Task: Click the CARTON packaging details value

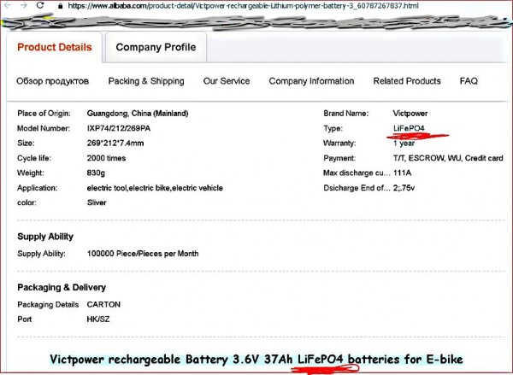Action: click(x=103, y=304)
